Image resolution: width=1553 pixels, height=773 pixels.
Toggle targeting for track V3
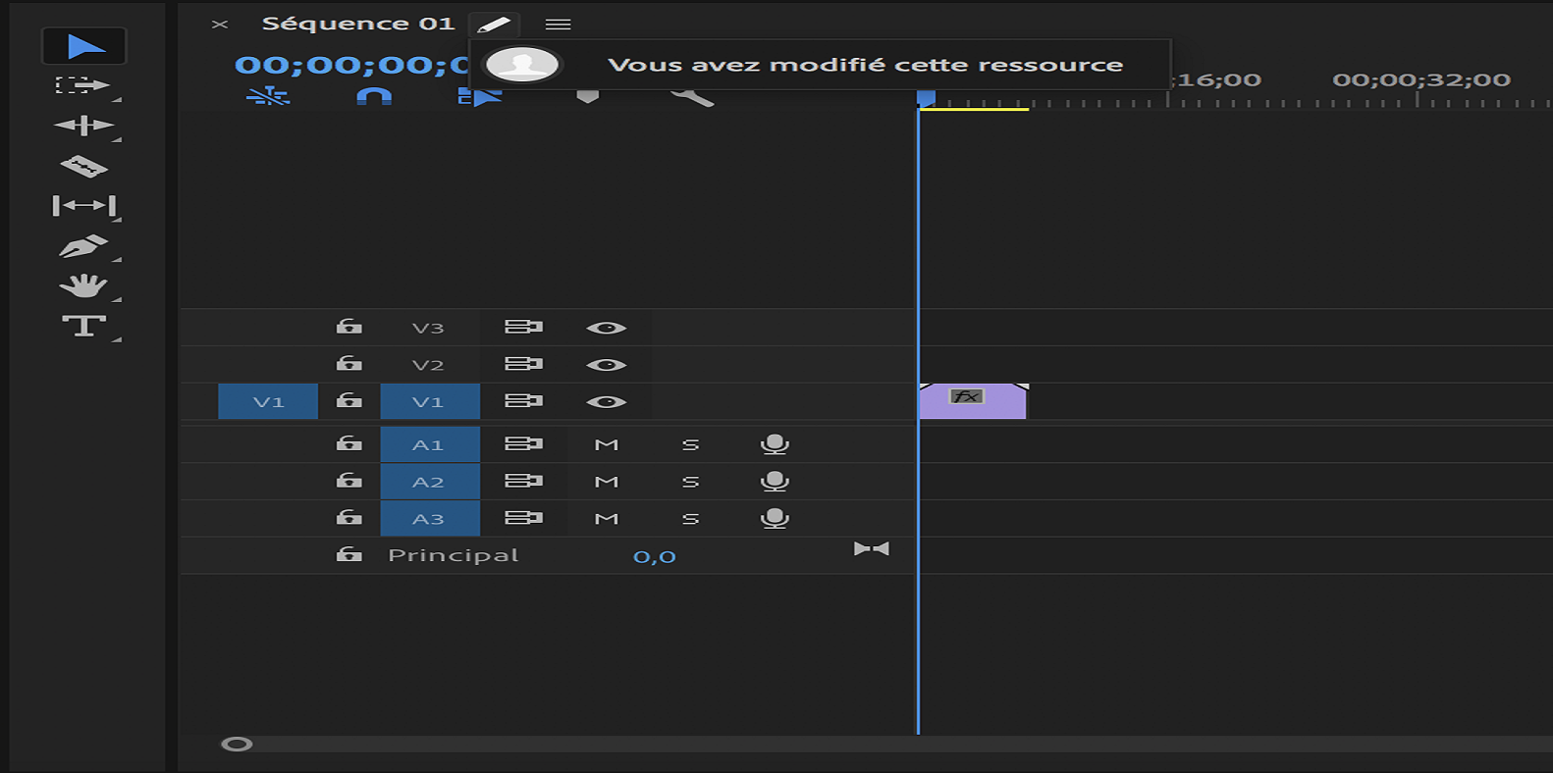click(x=429, y=328)
